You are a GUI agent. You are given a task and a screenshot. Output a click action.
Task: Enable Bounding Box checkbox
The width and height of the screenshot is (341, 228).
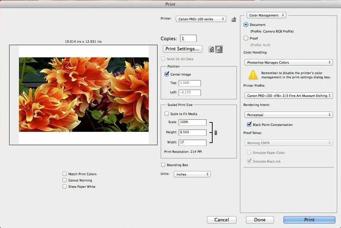[x=163, y=165]
